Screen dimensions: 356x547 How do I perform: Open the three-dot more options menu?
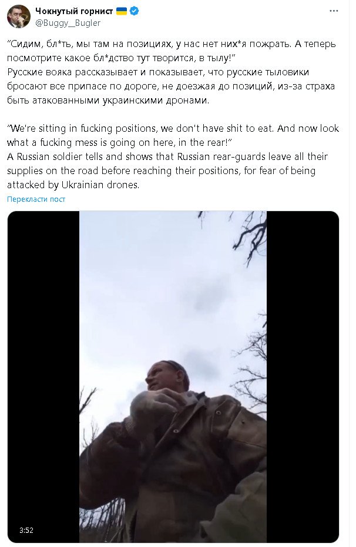pyautogui.click(x=334, y=11)
